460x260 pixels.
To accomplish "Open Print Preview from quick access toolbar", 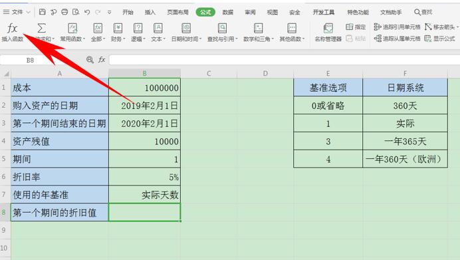I will [x=76, y=12].
